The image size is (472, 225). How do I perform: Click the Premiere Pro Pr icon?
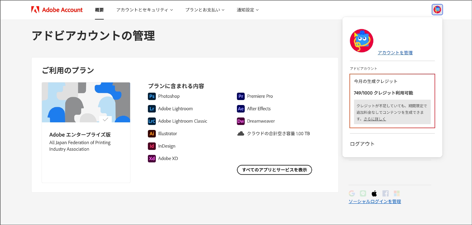(x=241, y=96)
